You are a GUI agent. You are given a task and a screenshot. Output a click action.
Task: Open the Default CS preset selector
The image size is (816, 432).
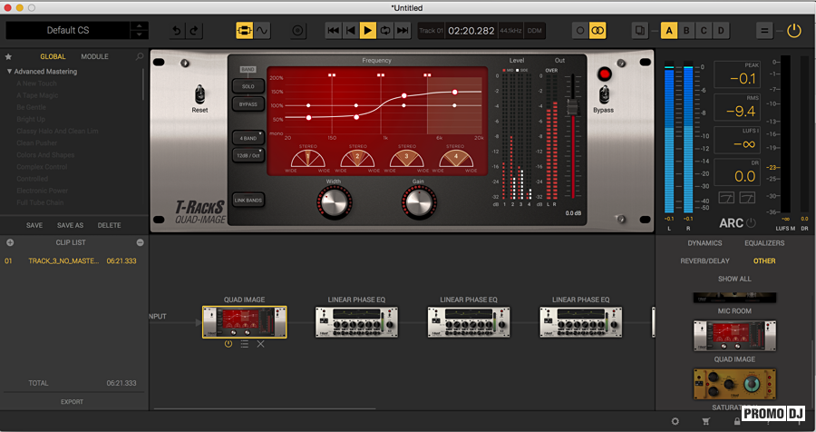(68, 30)
